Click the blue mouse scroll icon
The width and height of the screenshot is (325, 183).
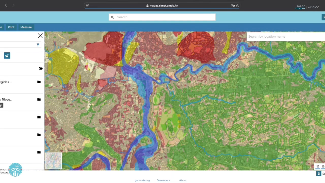[x=319, y=174]
